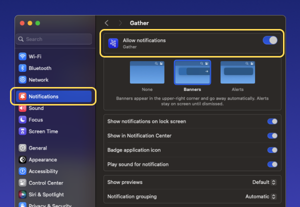
Task: Click the Focus moon icon
Action: [x=22, y=120]
